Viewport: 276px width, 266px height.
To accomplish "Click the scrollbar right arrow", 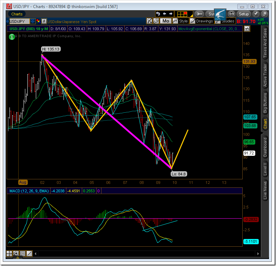I will click(258, 254).
